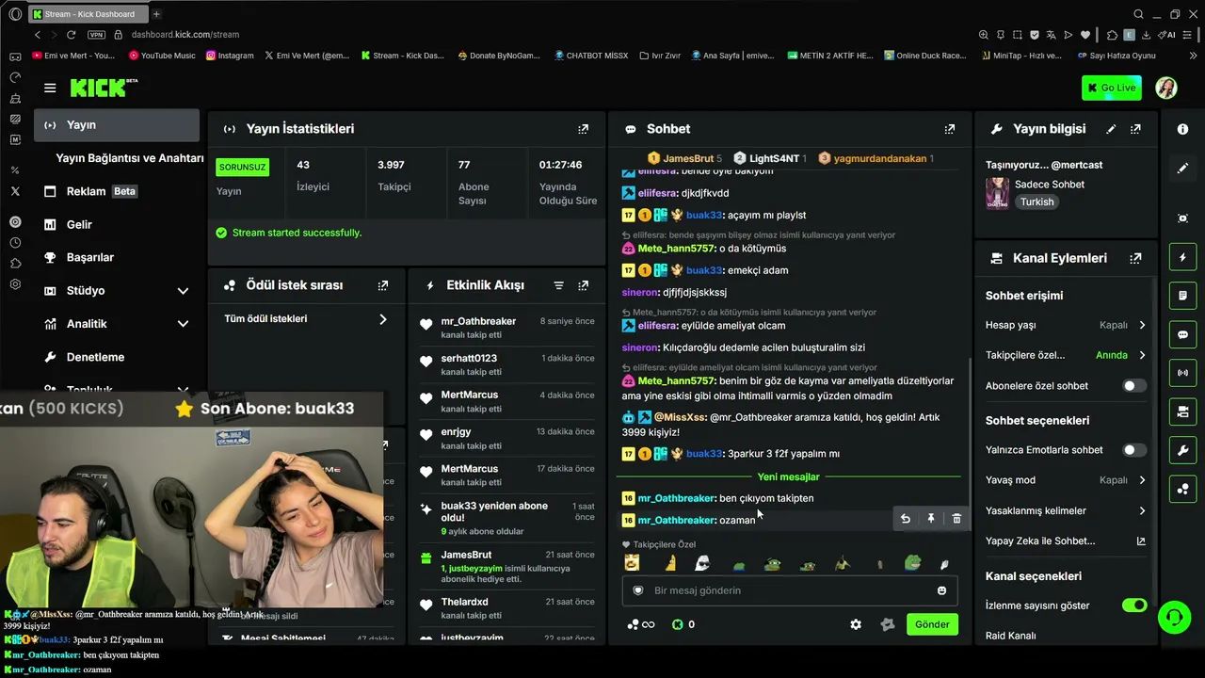The height and width of the screenshot is (678, 1205).
Task: Delete mr_Oathbreaker's ozaman message
Action: 956,519
